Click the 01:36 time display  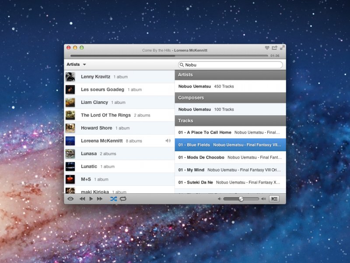pyautogui.click(x=275, y=56)
